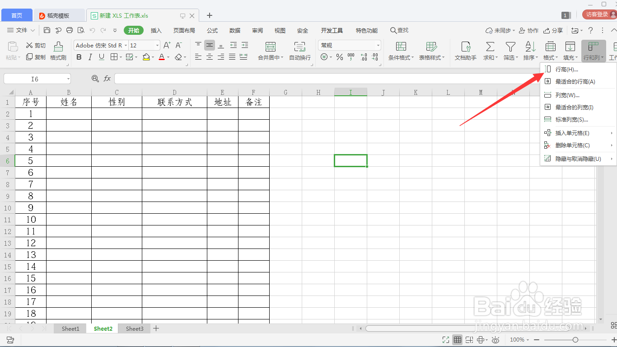Click the Decrease decimal places icon
617x347 pixels.
[375, 57]
